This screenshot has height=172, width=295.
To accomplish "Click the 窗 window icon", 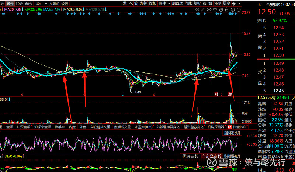I will [x=210, y=4].
